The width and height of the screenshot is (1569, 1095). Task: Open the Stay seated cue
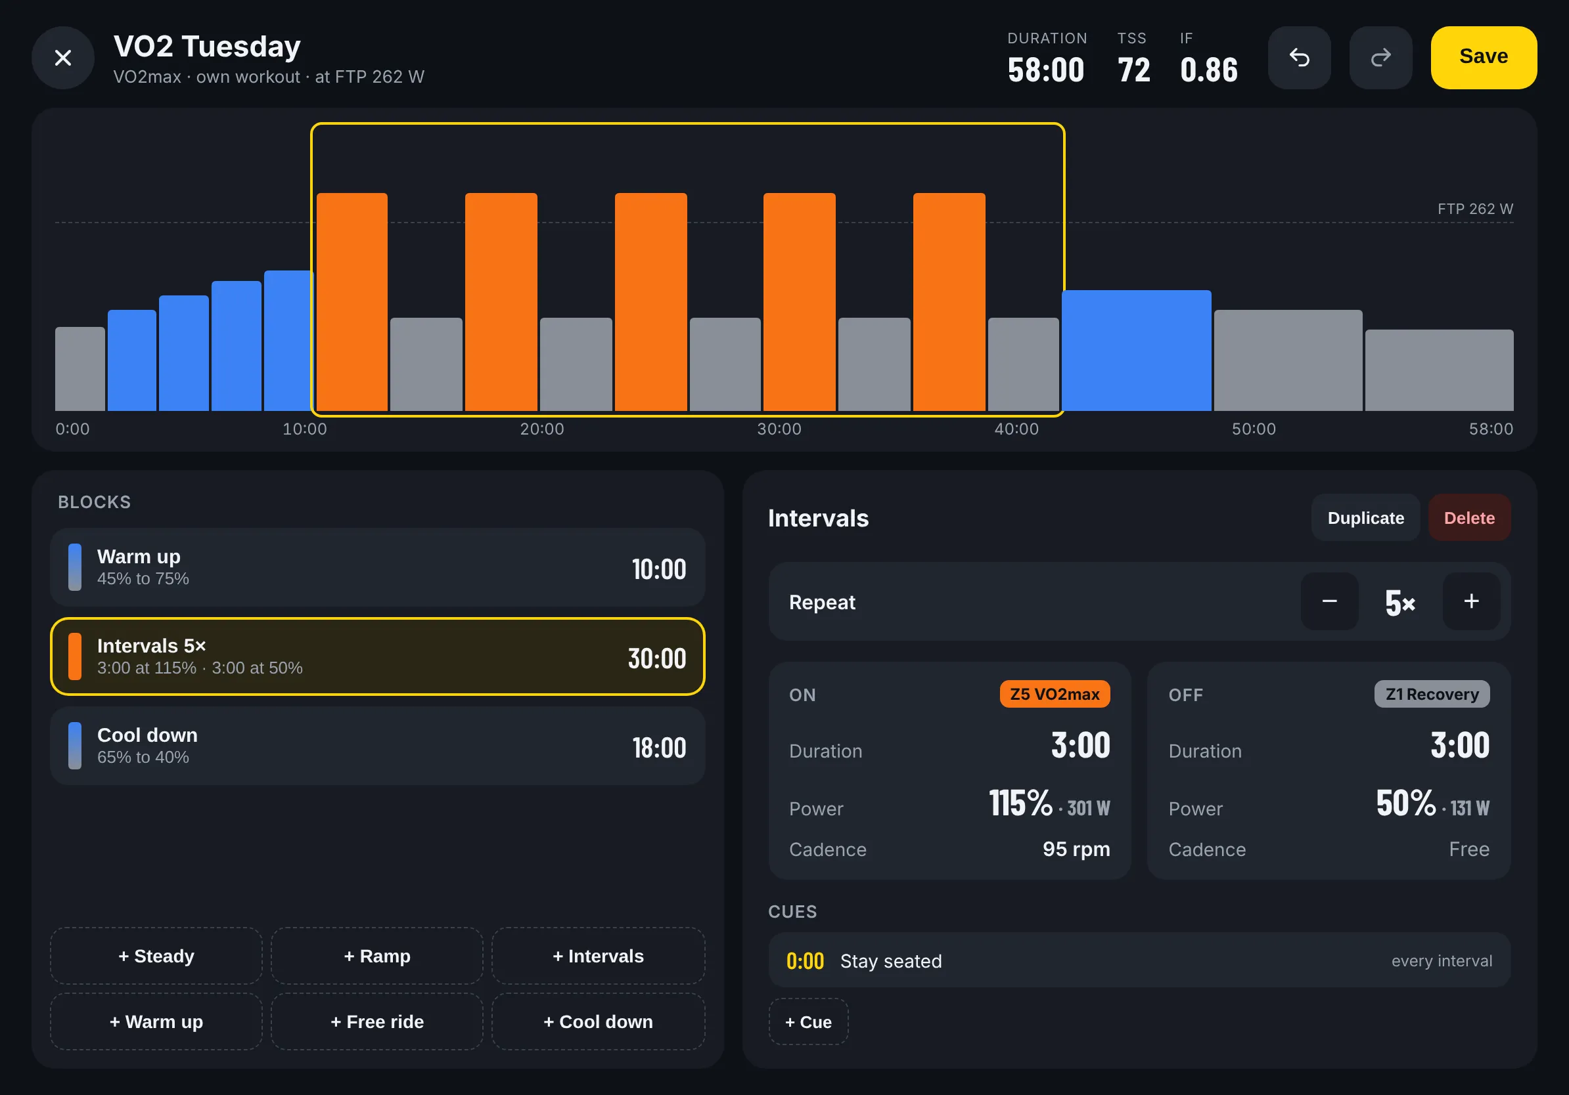pos(1139,960)
